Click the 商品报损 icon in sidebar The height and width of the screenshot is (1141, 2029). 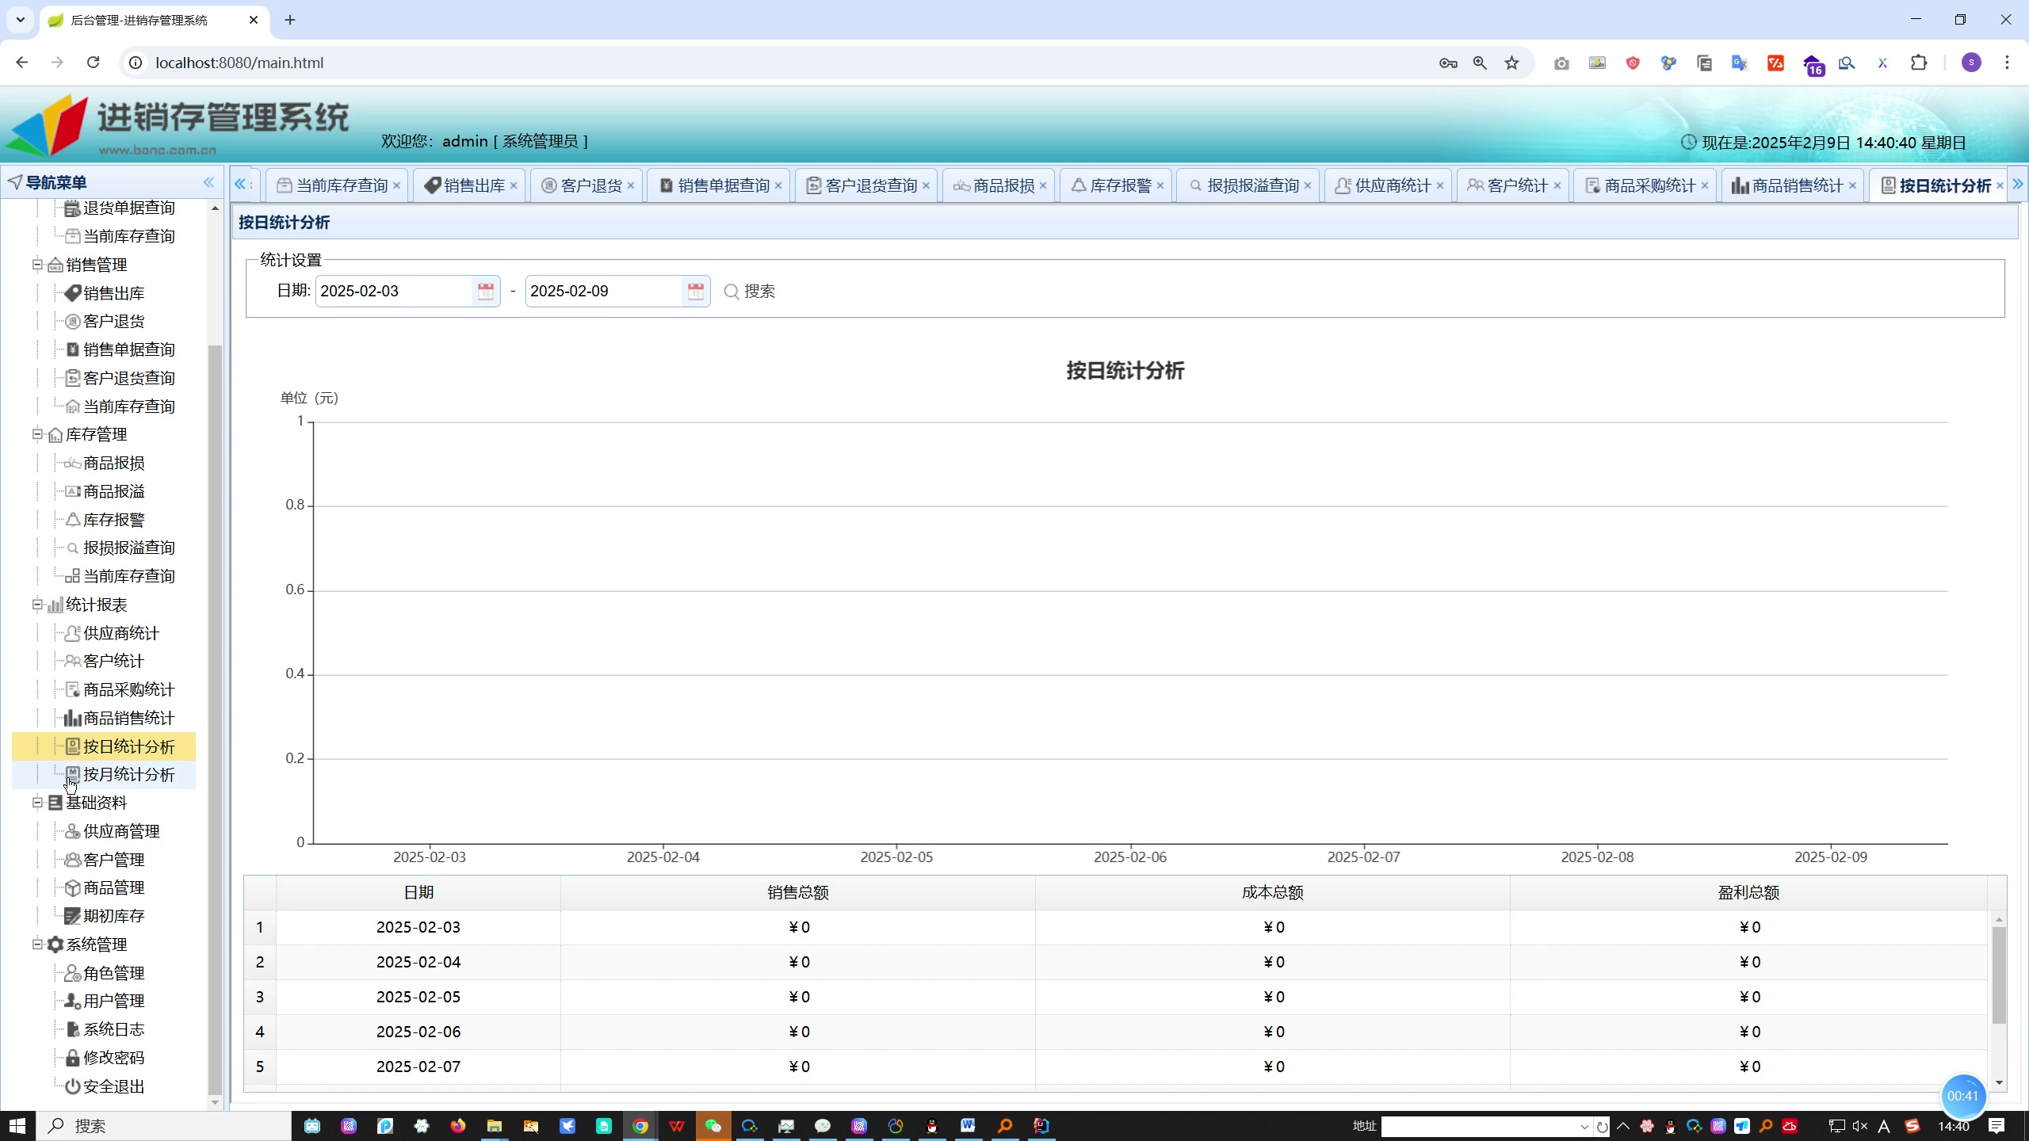click(x=72, y=463)
